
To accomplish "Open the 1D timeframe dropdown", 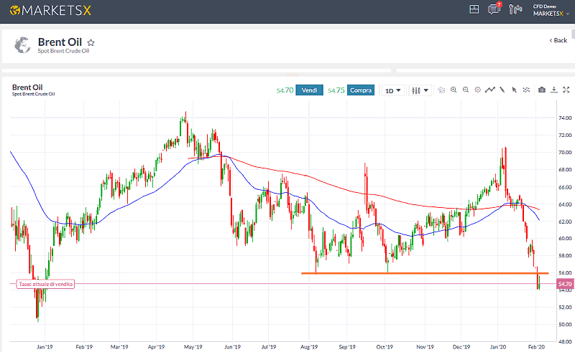I will [x=392, y=90].
